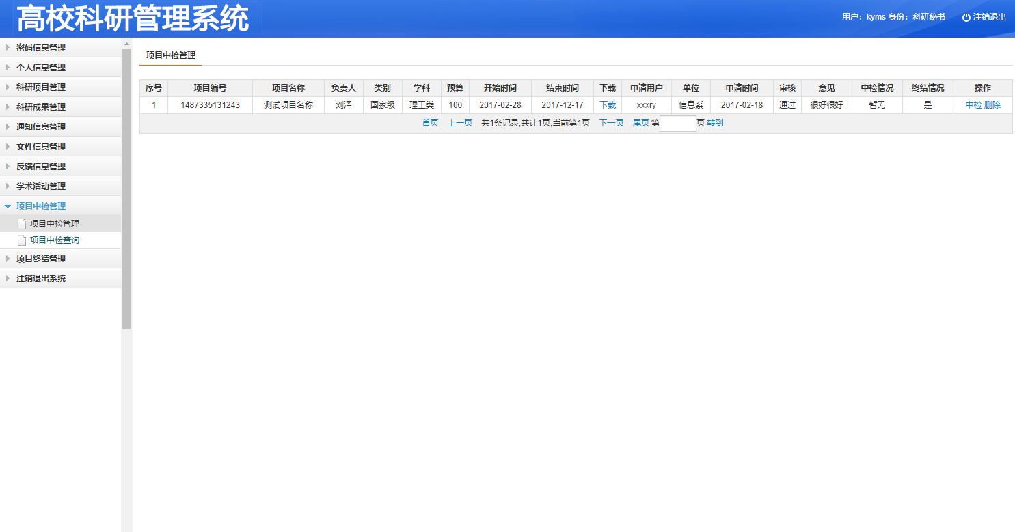Click the 终结情况 column header

click(928, 88)
